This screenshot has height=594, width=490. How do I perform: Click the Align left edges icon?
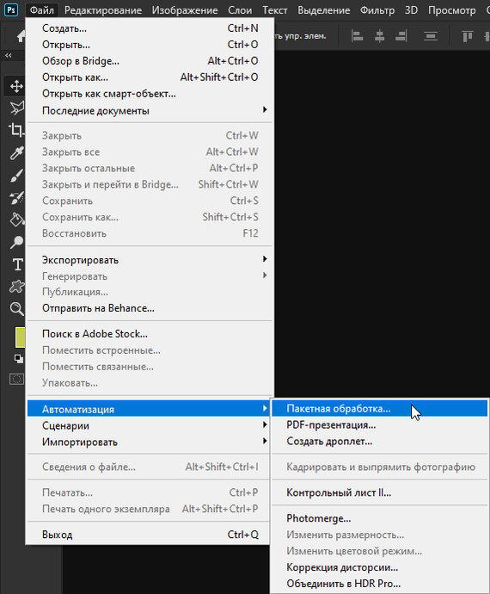358,36
